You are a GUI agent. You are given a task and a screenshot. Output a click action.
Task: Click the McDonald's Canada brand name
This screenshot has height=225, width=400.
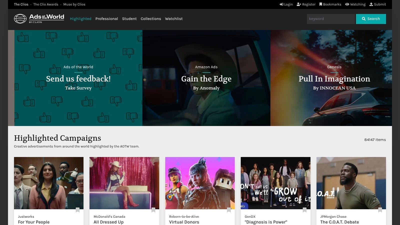tap(109, 216)
